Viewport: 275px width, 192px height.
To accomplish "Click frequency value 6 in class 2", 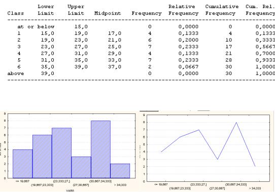I will point(150,40).
